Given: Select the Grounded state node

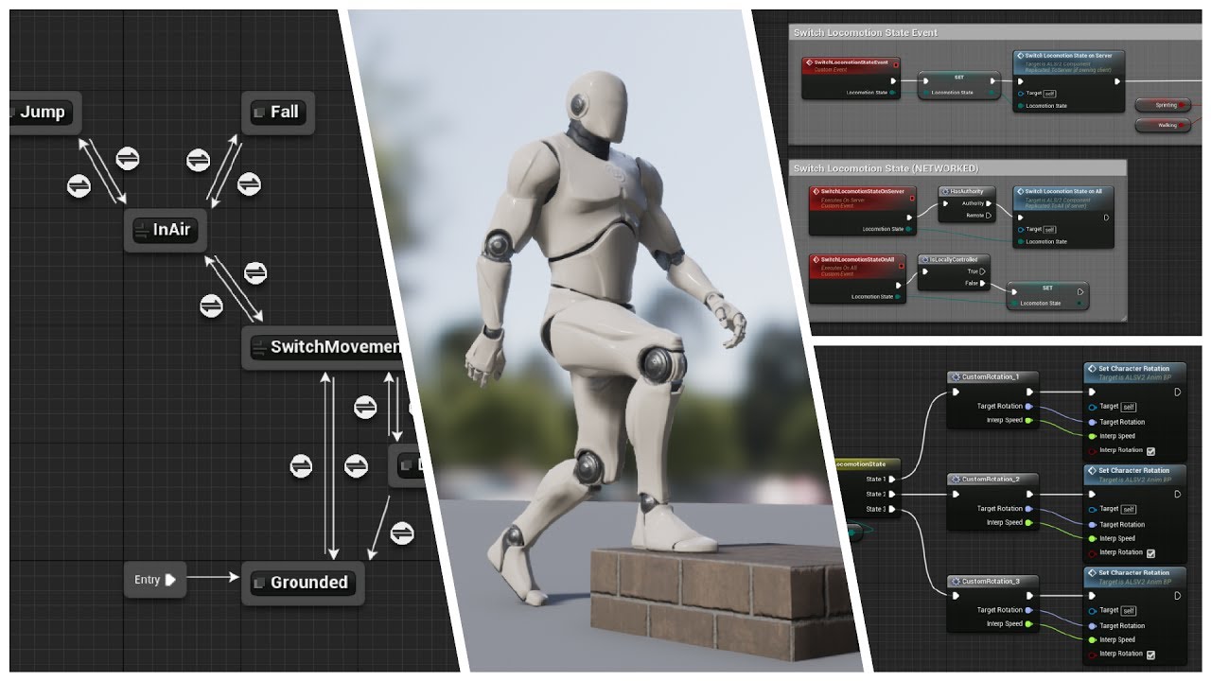Looking at the screenshot, I should click(x=303, y=583).
